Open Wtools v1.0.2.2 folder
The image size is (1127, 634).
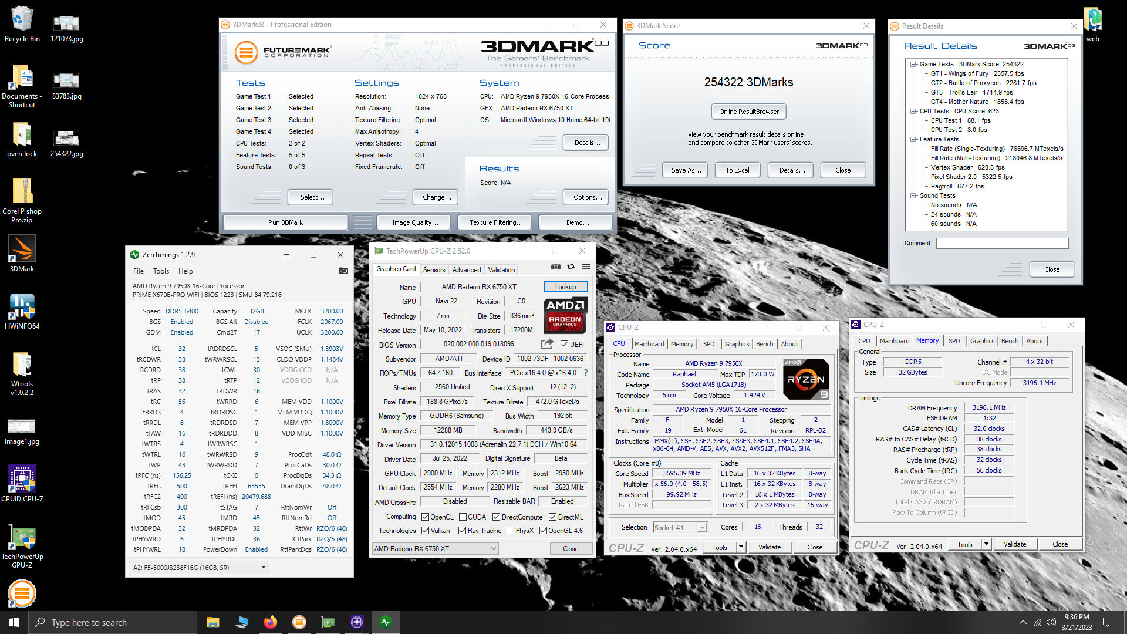click(x=22, y=373)
